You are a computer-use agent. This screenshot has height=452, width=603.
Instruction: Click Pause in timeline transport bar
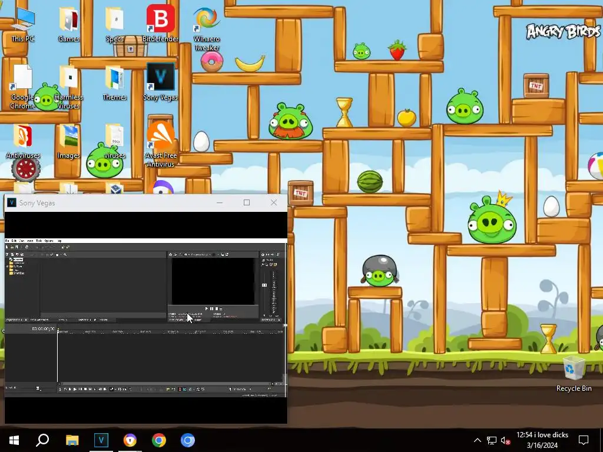tap(80, 389)
